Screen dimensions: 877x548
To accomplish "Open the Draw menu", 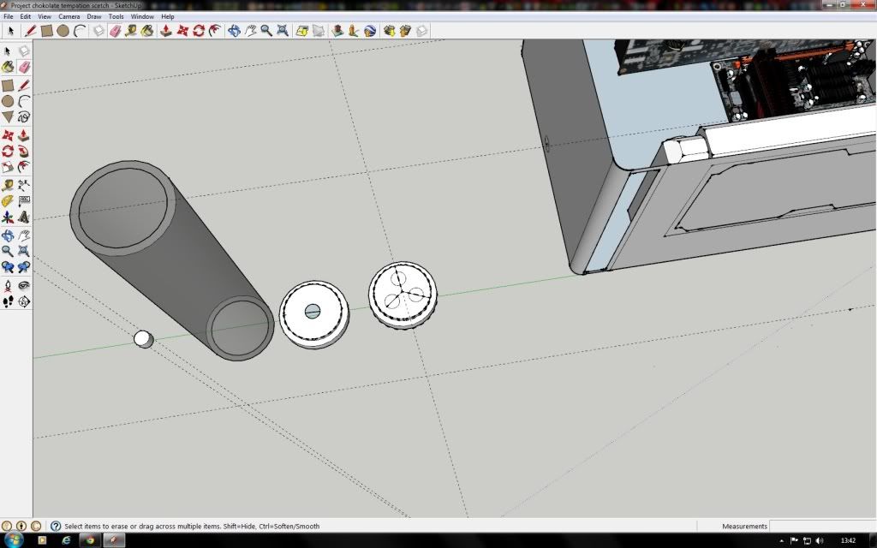I will tap(93, 17).
